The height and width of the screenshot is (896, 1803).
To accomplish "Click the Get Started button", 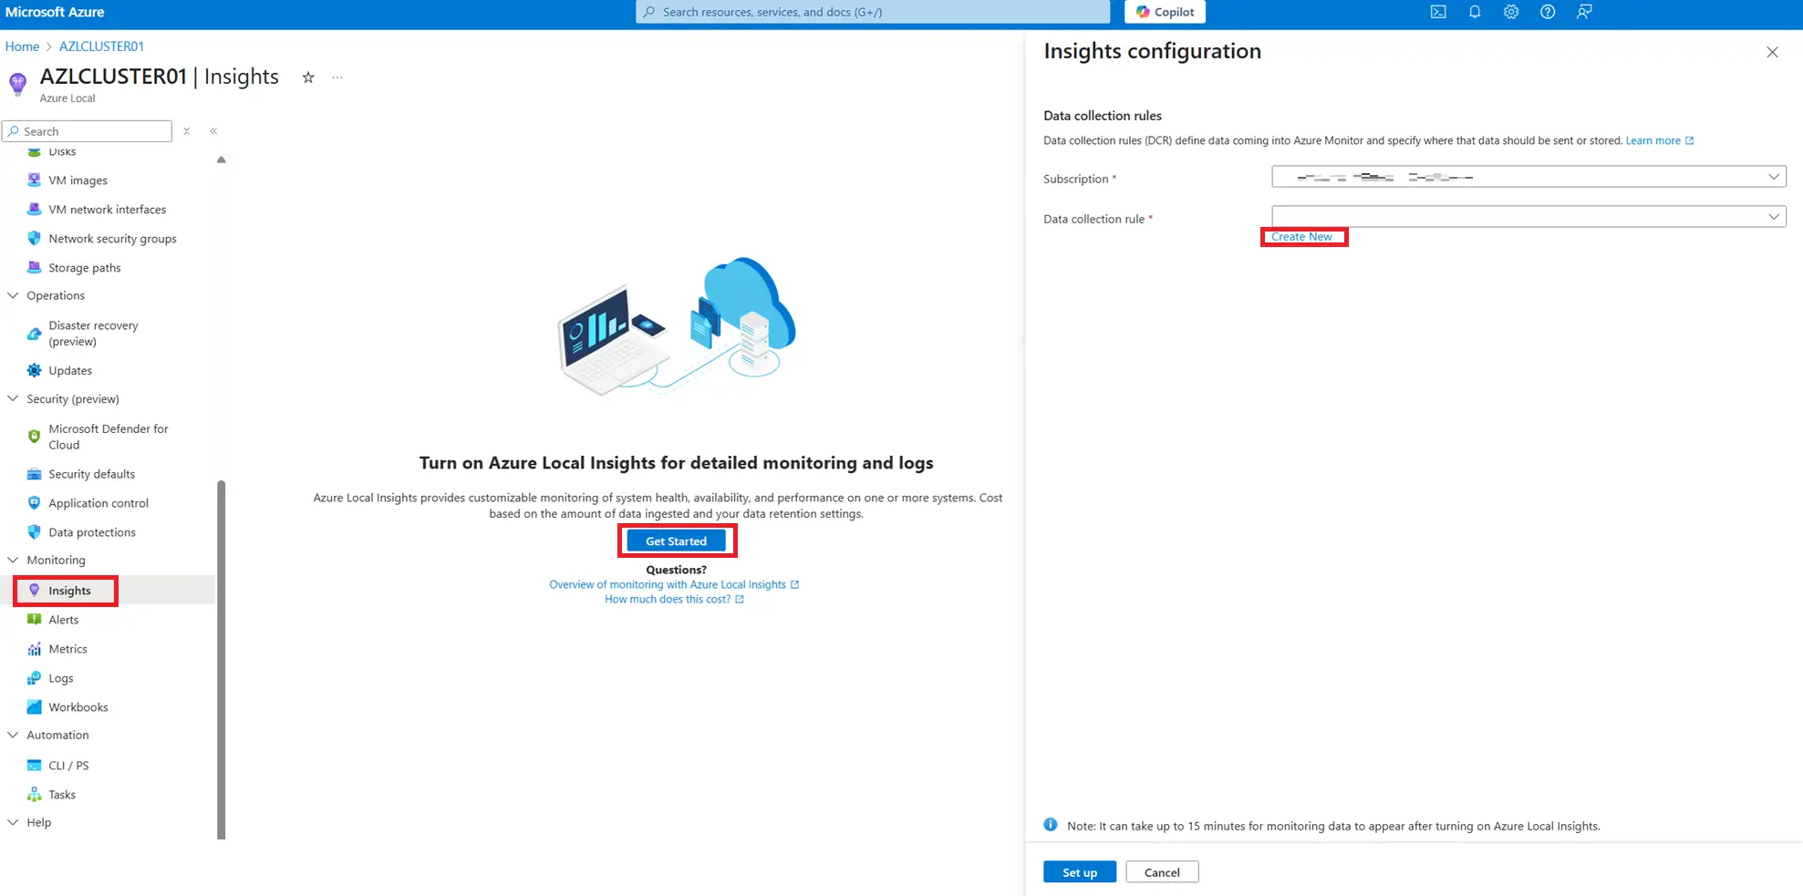I will pyautogui.click(x=676, y=541).
